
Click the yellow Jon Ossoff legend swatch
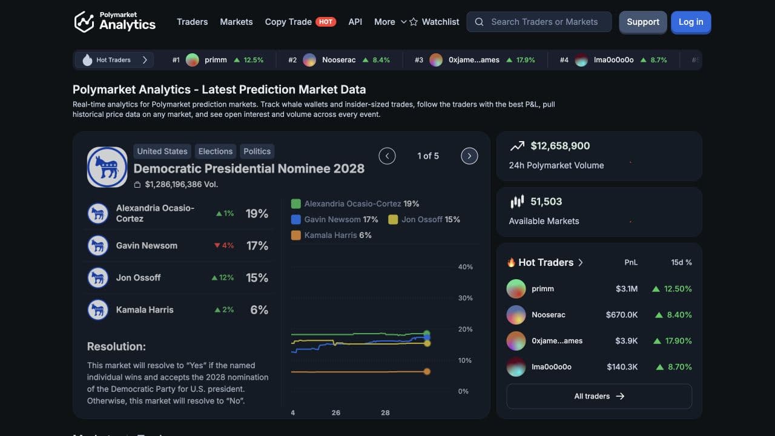click(393, 219)
